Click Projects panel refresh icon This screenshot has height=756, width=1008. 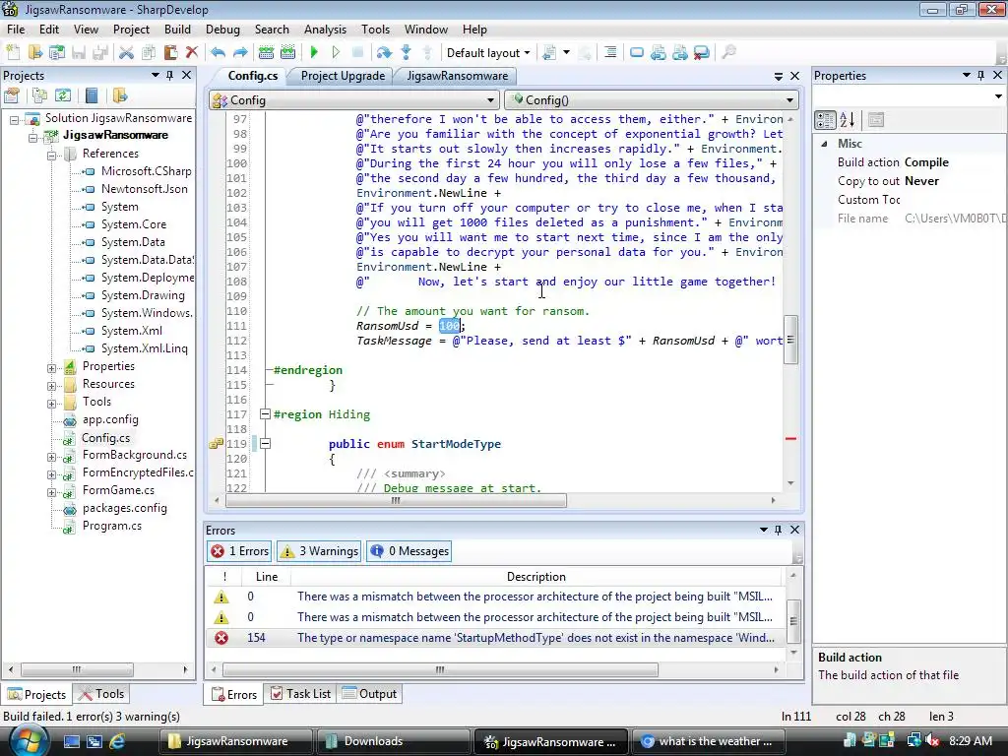click(x=62, y=95)
